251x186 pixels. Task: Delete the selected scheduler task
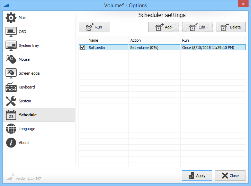pos(231,27)
